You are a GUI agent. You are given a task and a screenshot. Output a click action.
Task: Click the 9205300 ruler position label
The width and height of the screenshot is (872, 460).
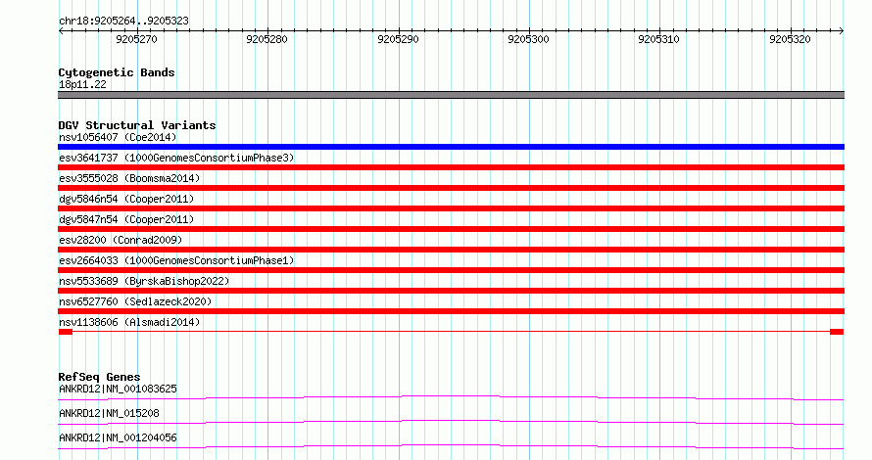tap(528, 39)
